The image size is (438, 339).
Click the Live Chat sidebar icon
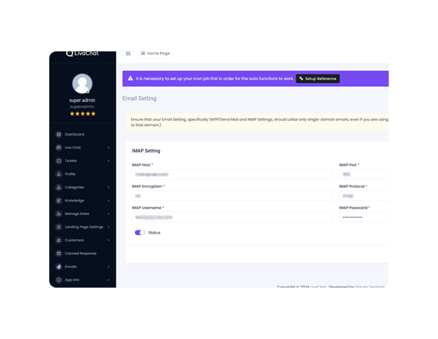59,147
